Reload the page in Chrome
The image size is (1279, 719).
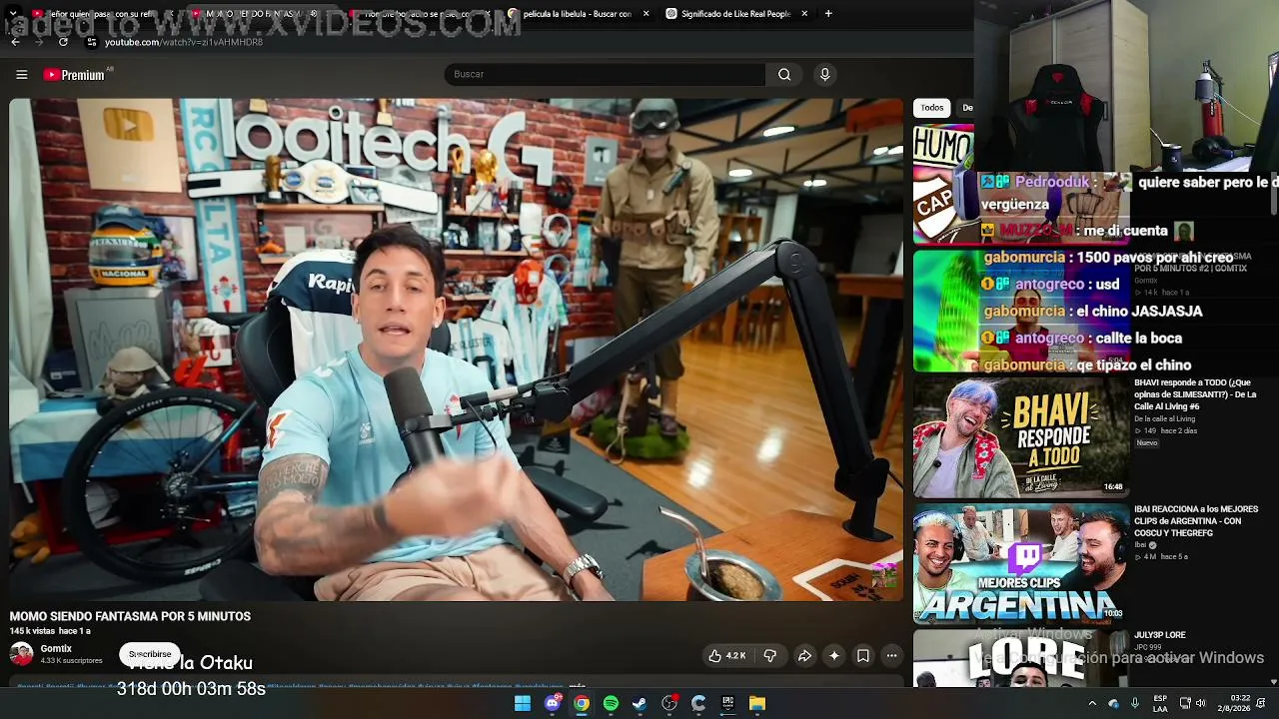tap(63, 42)
